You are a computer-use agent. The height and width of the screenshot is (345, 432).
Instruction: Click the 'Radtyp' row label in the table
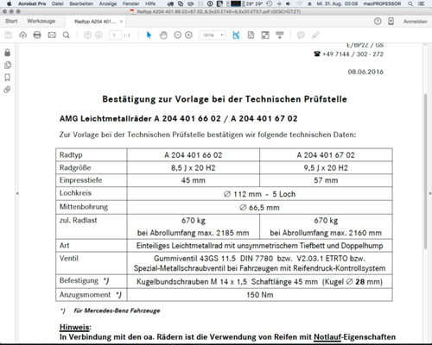[x=71, y=155]
